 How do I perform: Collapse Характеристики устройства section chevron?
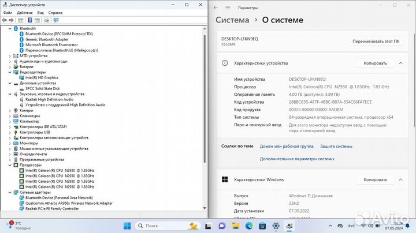[x=400, y=63]
